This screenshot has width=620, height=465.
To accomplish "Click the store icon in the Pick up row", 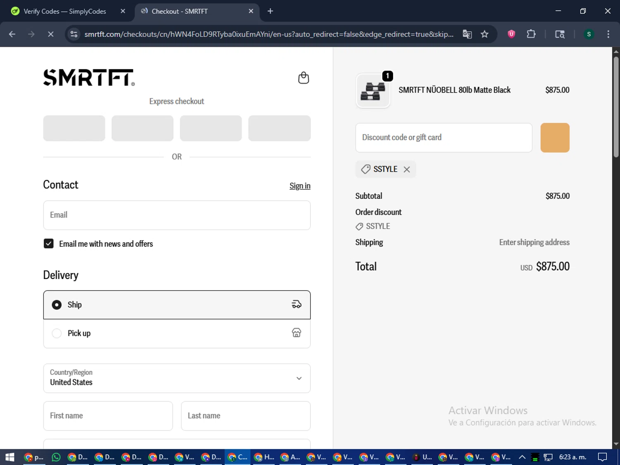I will pos(296,333).
